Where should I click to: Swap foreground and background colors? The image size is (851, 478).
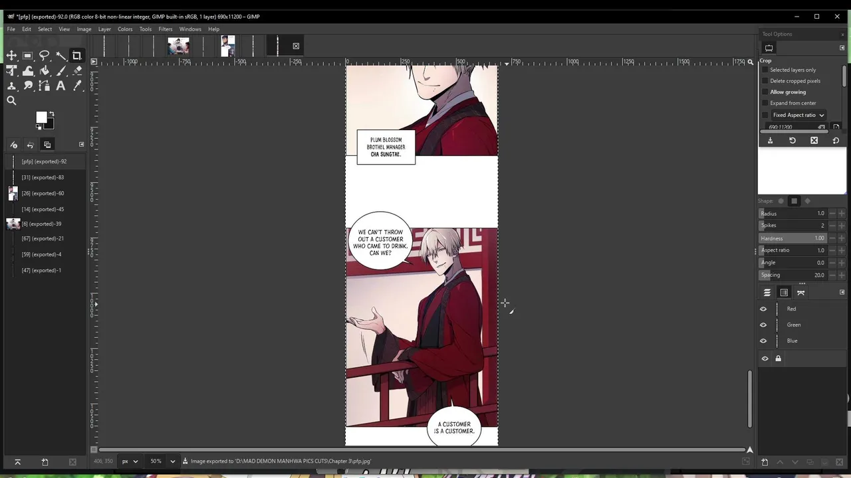[x=51, y=114]
